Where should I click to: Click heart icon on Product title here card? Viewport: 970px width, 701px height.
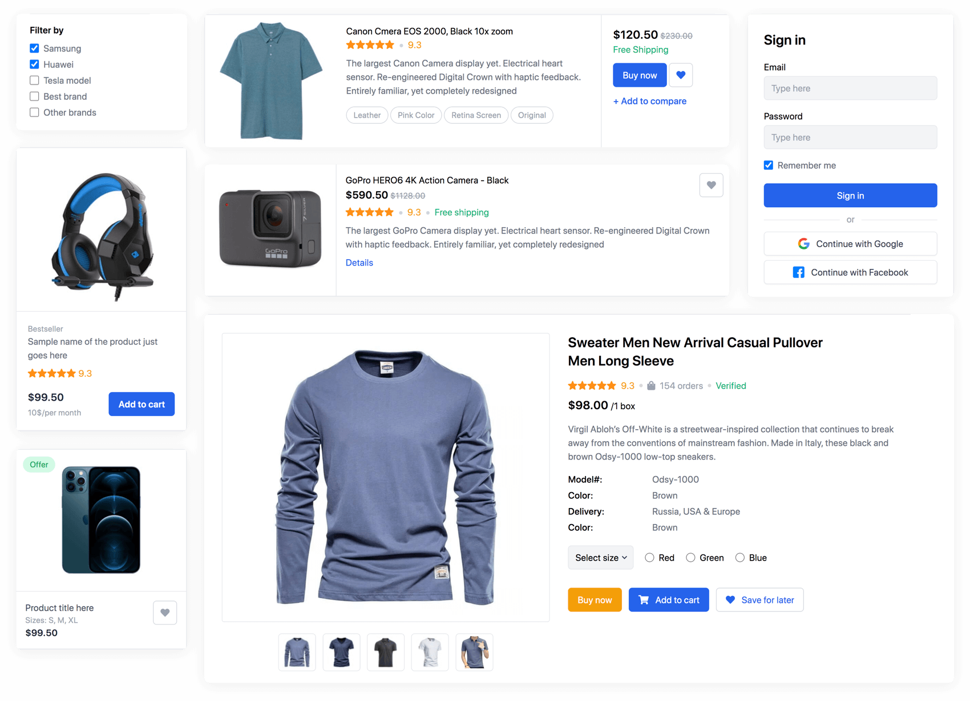pyautogui.click(x=165, y=613)
